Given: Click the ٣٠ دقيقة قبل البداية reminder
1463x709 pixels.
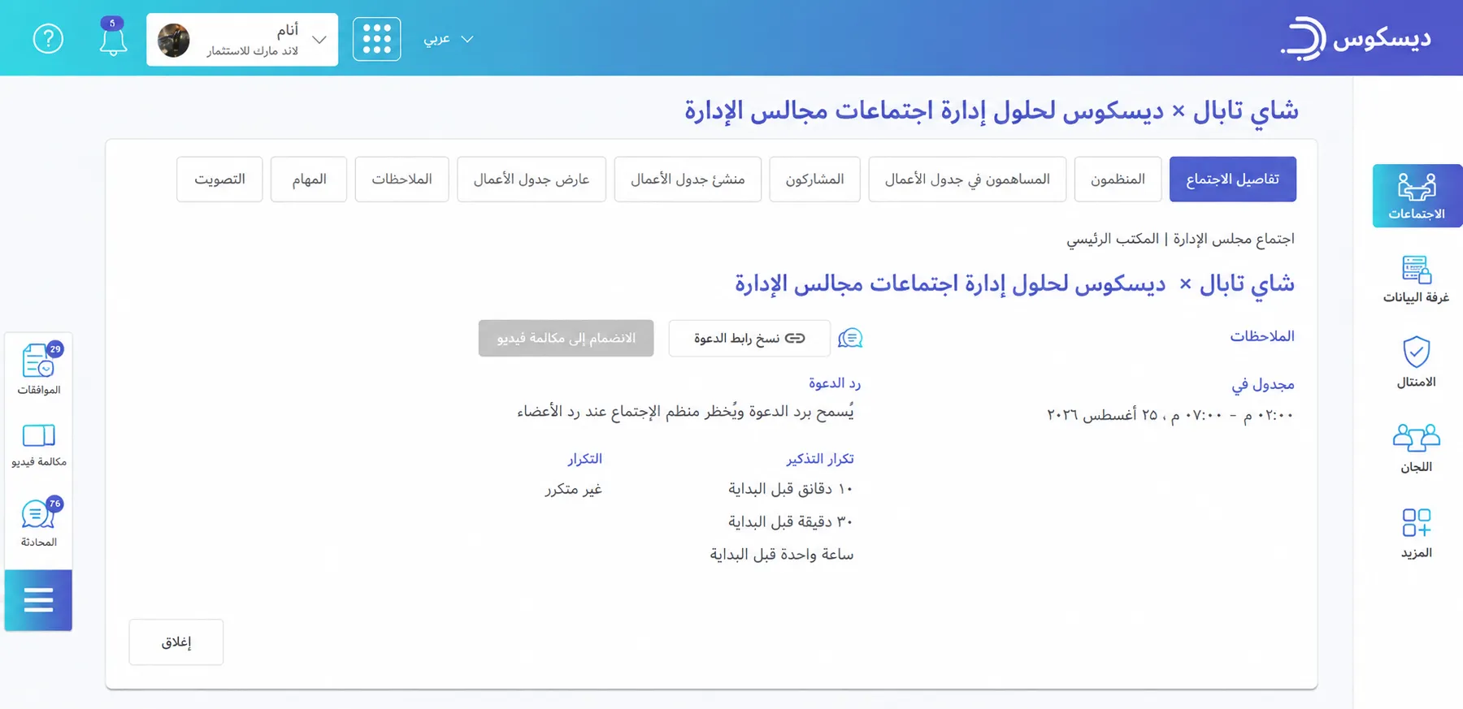Looking at the screenshot, I should point(791,521).
